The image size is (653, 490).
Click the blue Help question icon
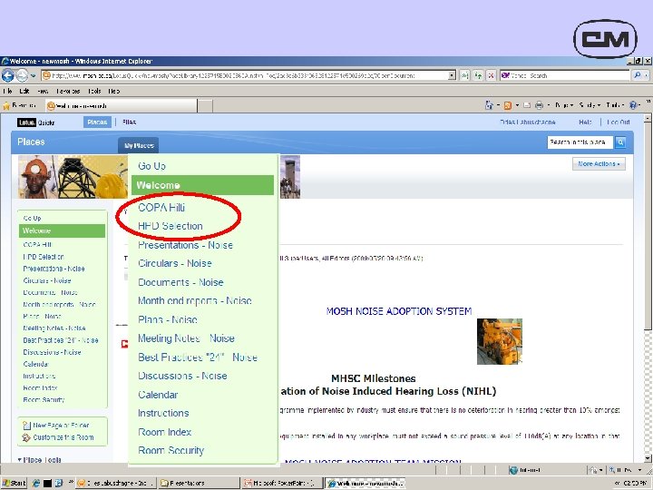(x=633, y=105)
